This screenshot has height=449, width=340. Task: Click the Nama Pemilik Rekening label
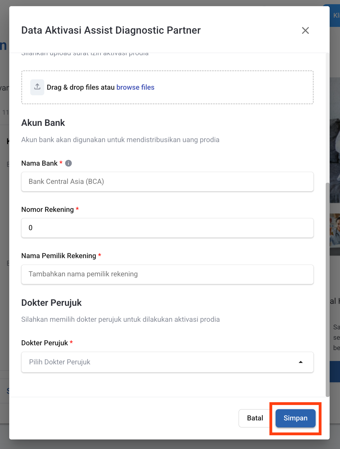[59, 256]
